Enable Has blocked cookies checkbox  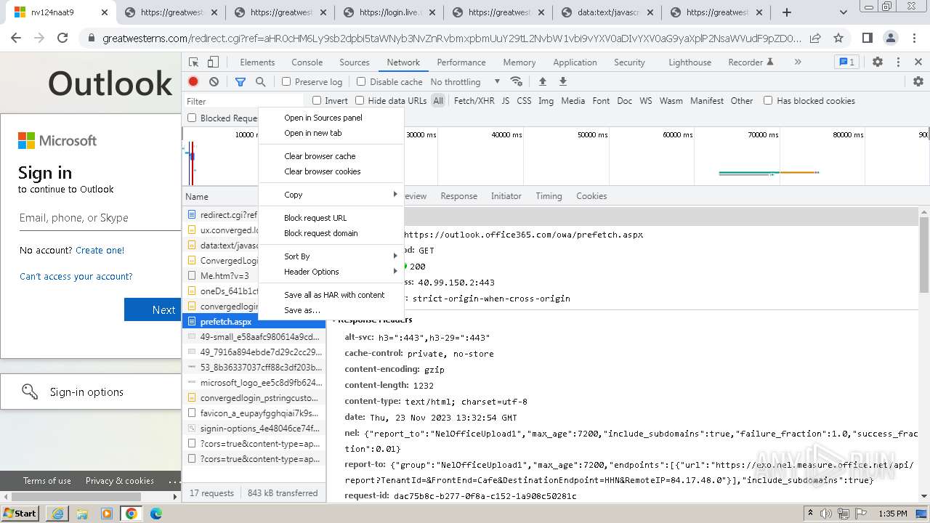click(768, 101)
